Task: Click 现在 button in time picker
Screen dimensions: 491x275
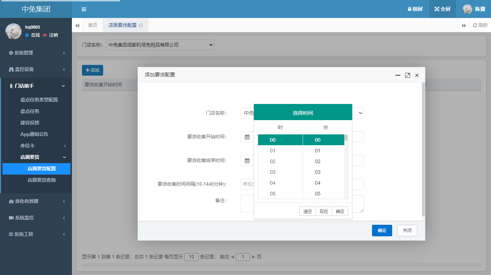Action: click(324, 212)
